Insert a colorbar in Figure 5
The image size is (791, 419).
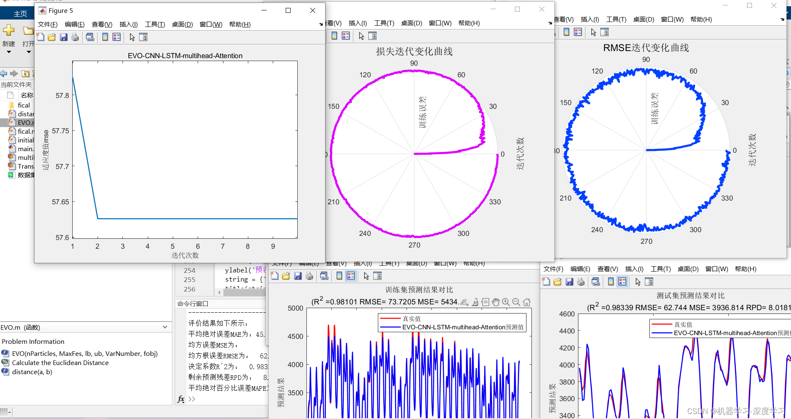(104, 37)
